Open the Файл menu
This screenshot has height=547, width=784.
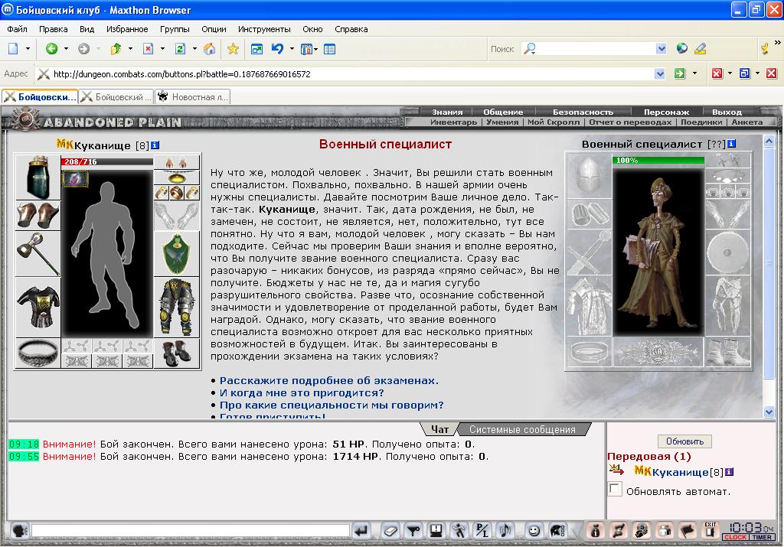click(17, 29)
